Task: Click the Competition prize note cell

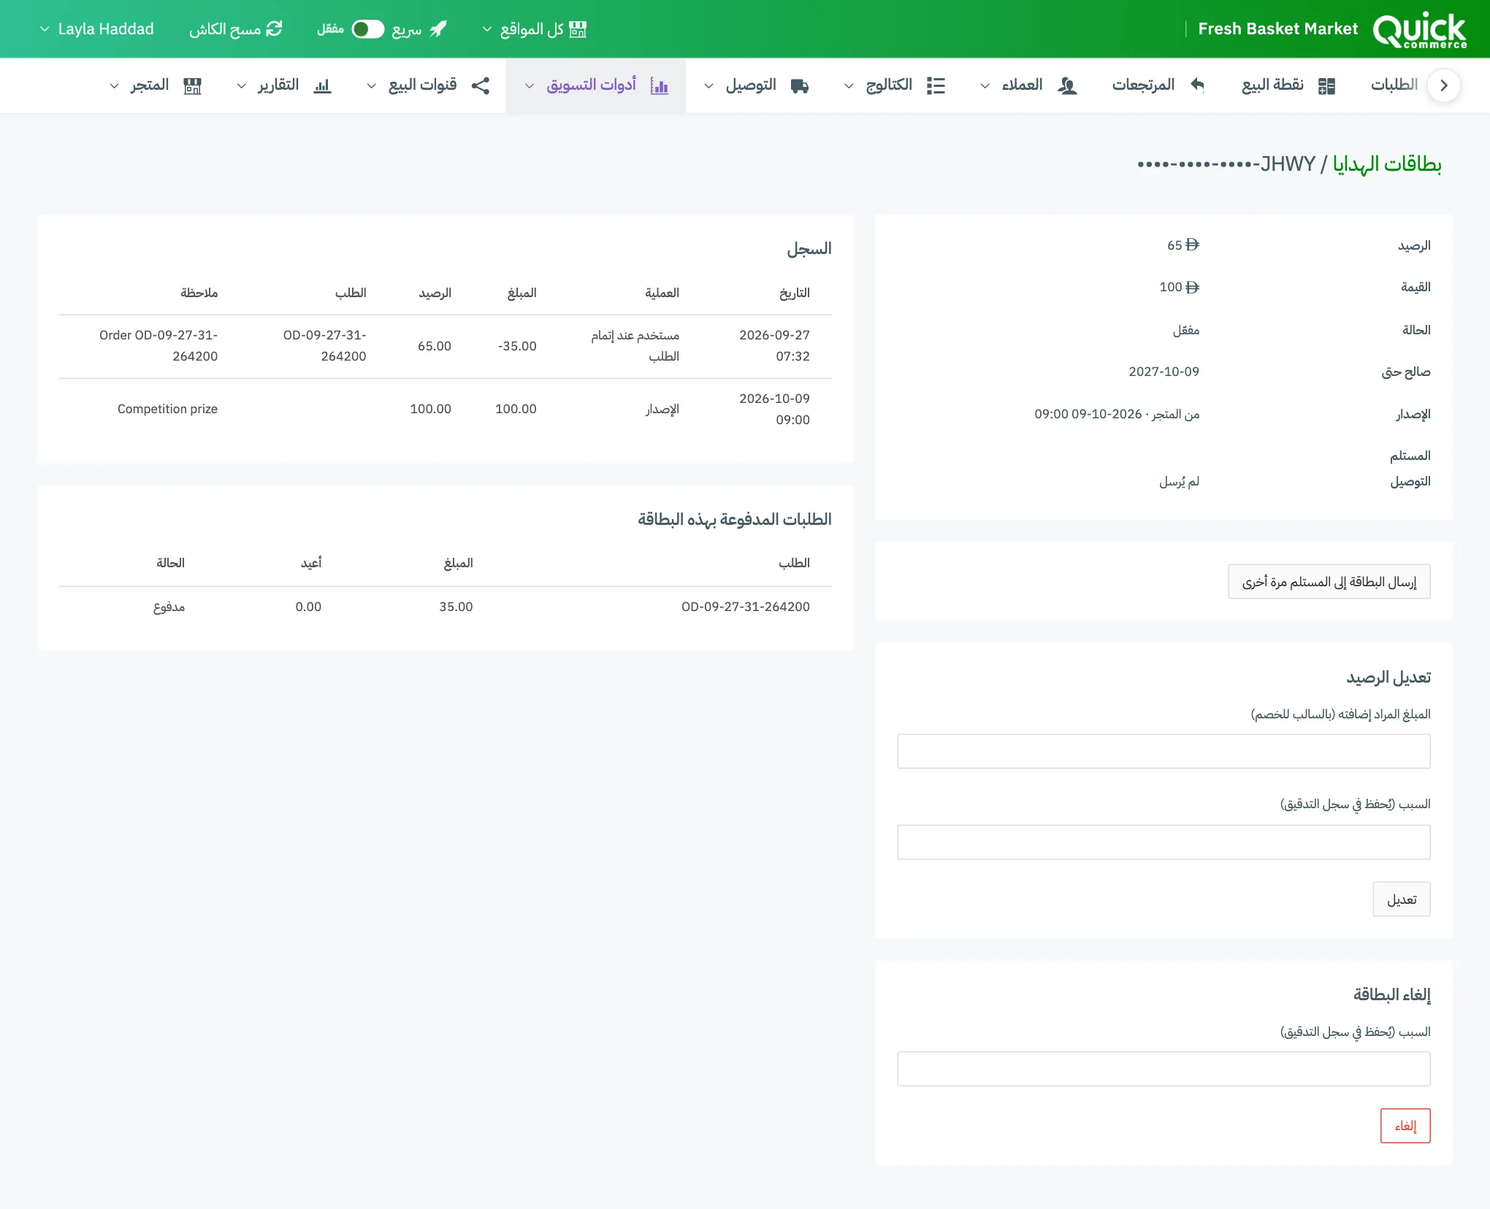Action: 167,409
